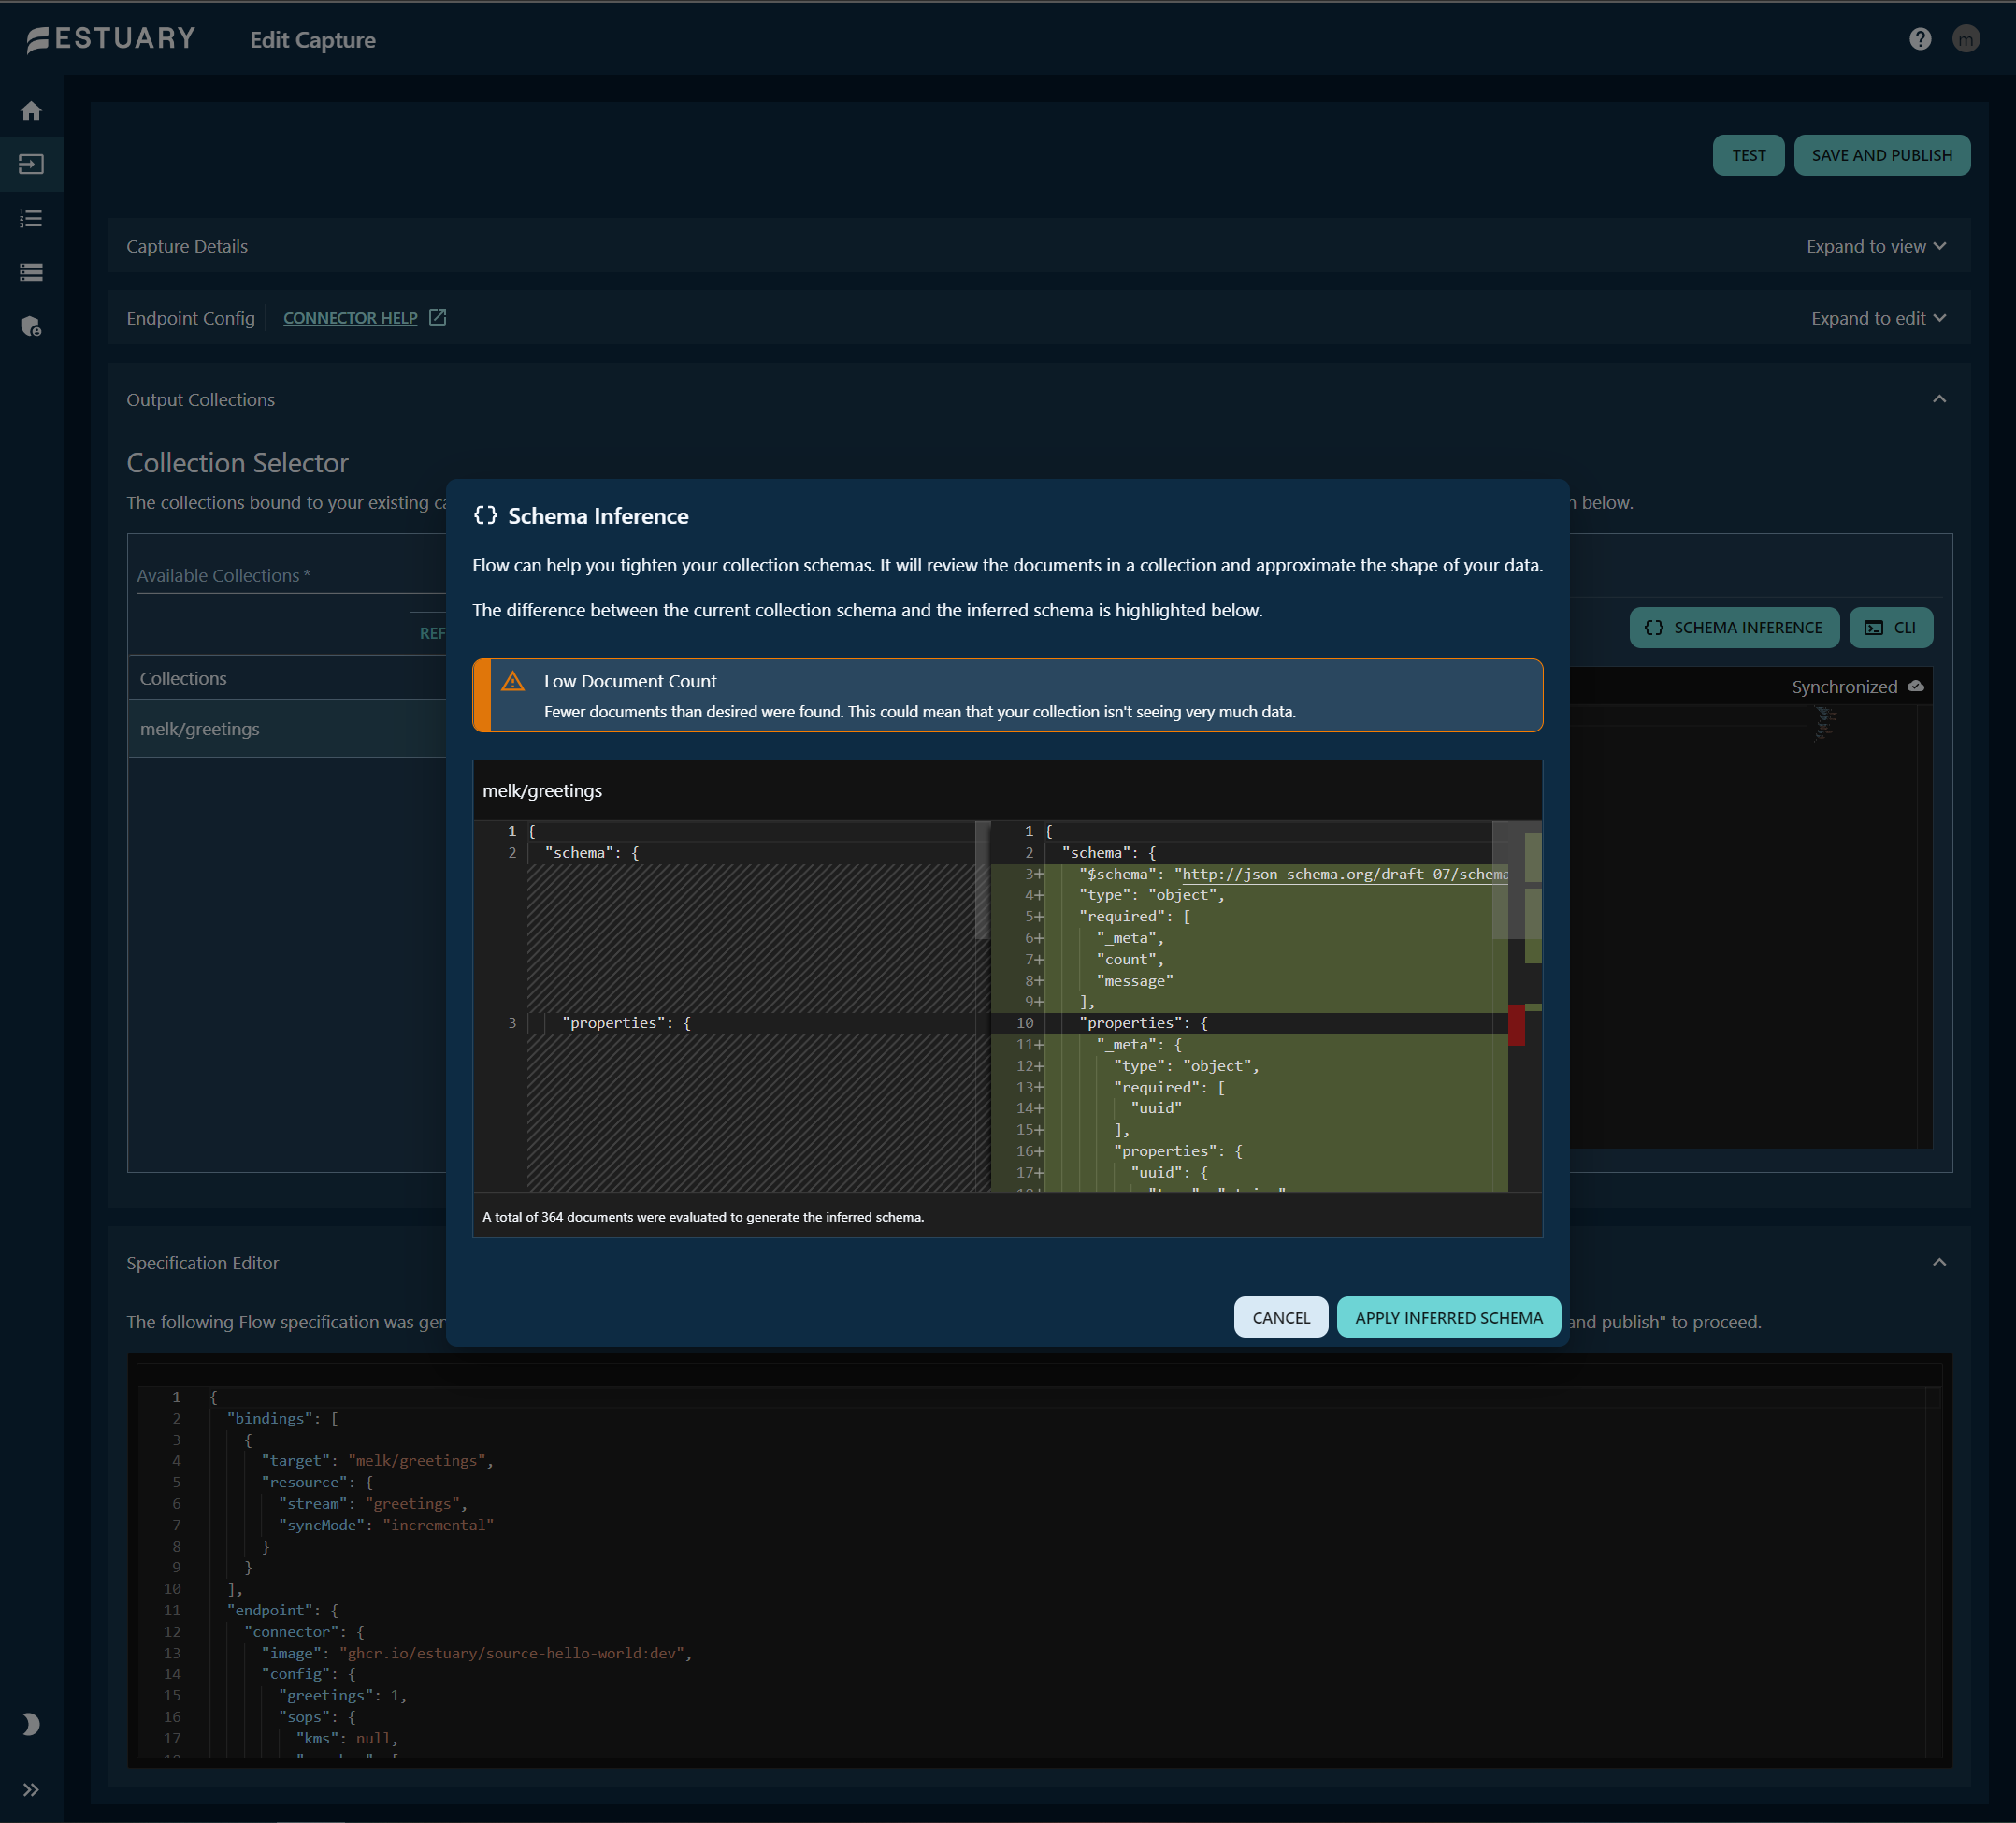Click the Available Collections input field

pos(290,575)
